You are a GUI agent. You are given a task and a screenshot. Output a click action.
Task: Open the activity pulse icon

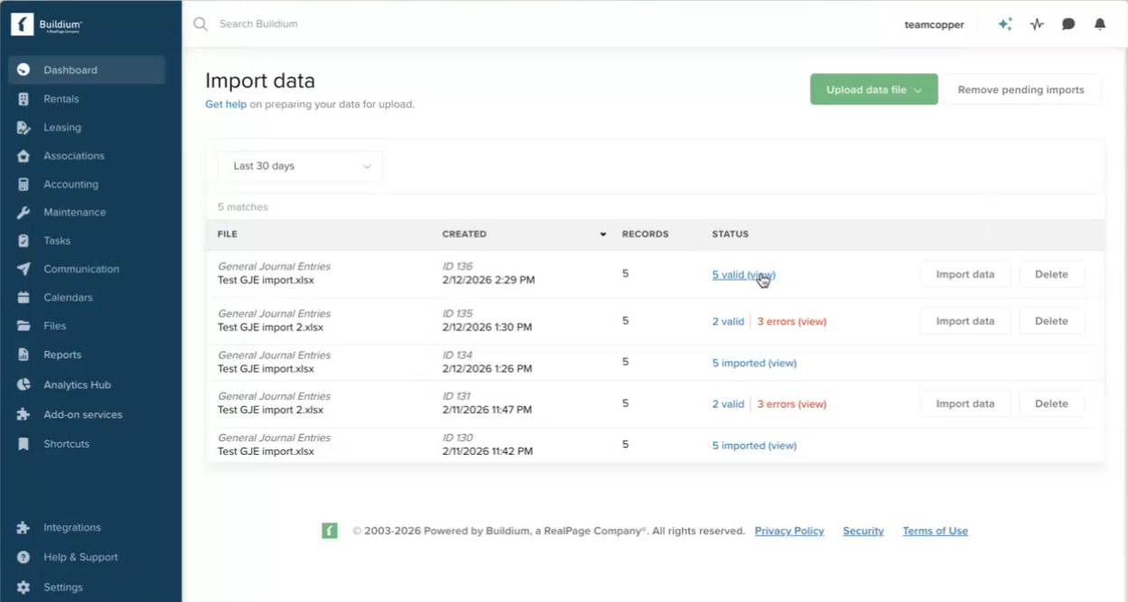tap(1037, 24)
